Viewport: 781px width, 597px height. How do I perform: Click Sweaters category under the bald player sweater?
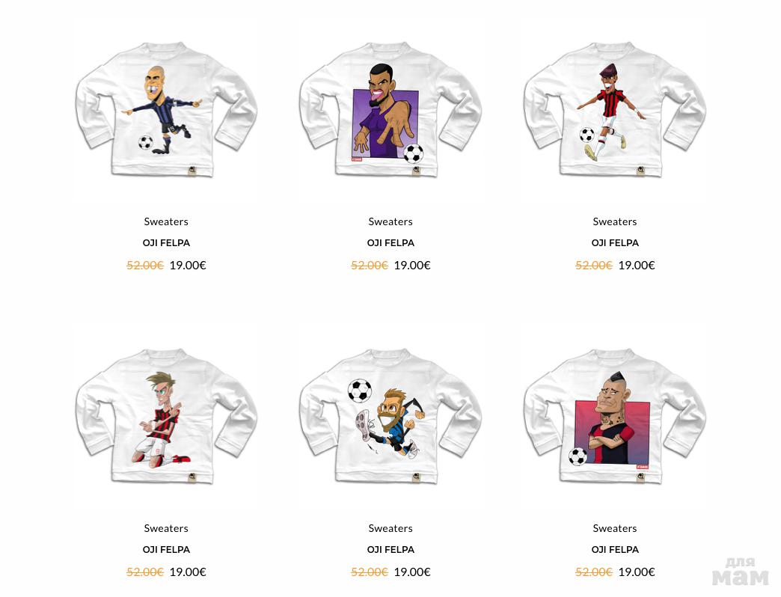click(x=166, y=221)
